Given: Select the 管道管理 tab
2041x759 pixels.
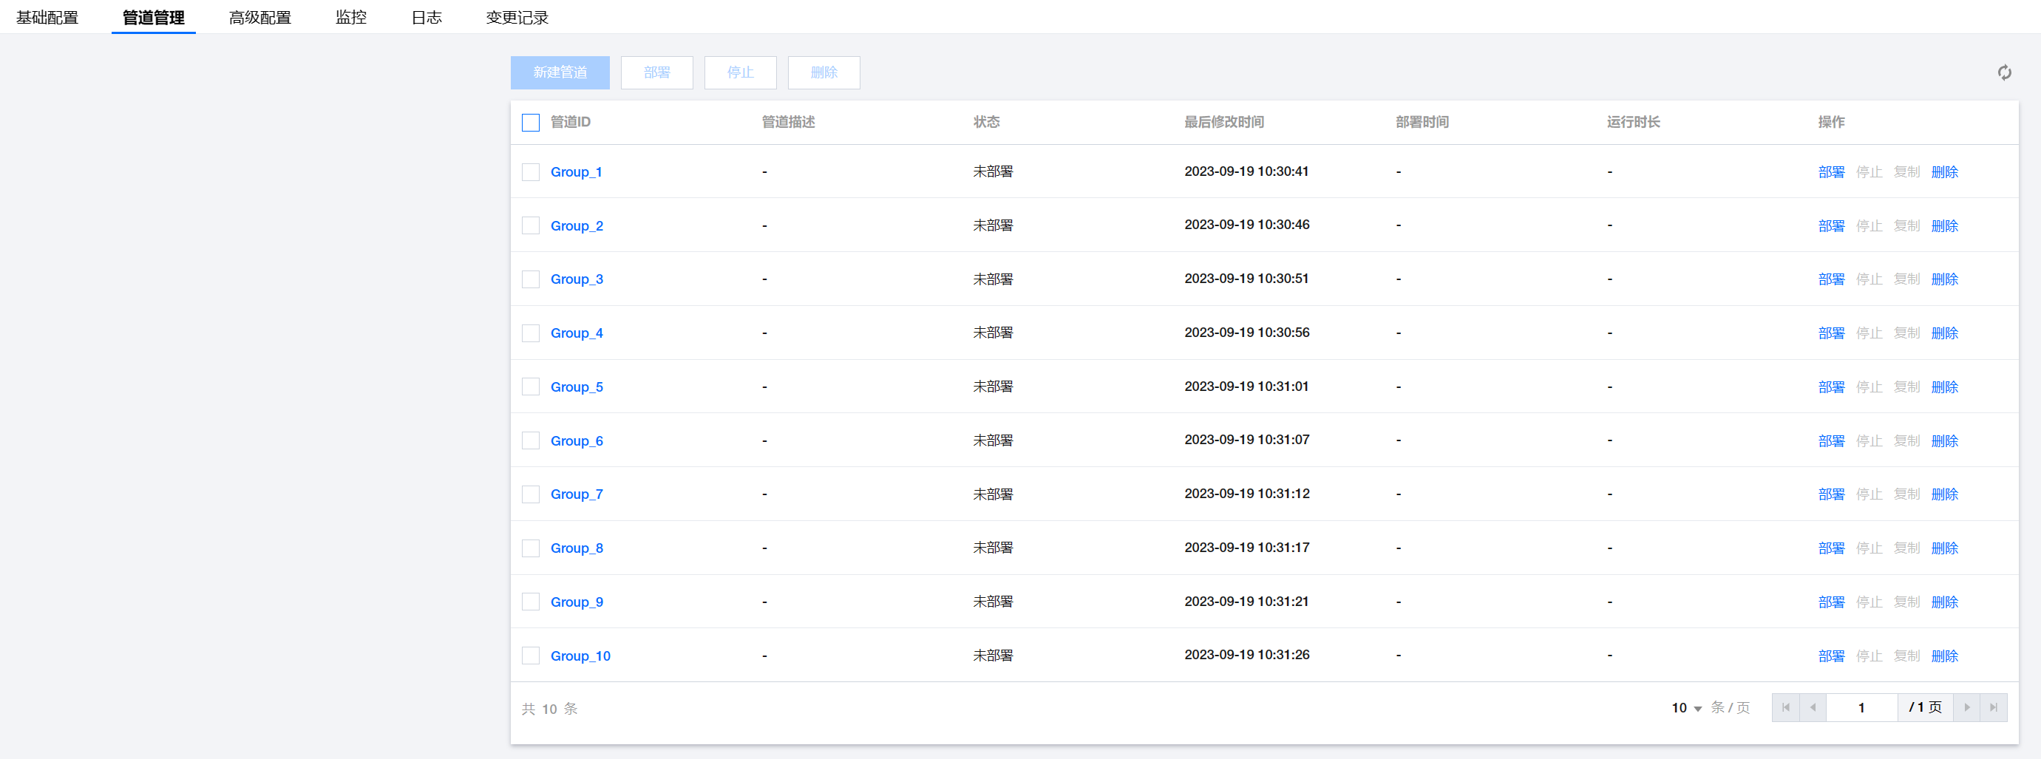Looking at the screenshot, I should point(154,18).
